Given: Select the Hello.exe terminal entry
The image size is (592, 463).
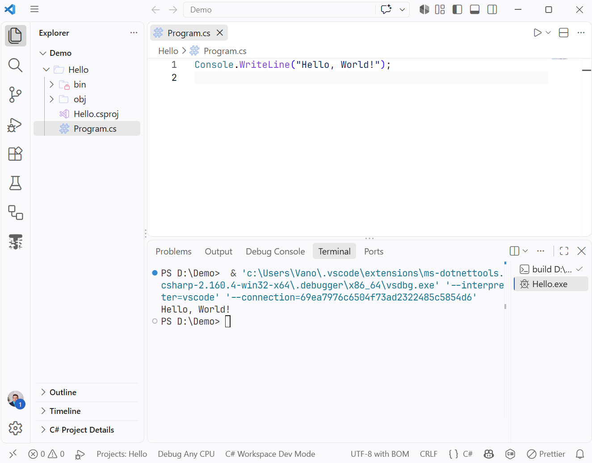Looking at the screenshot, I should click(551, 284).
